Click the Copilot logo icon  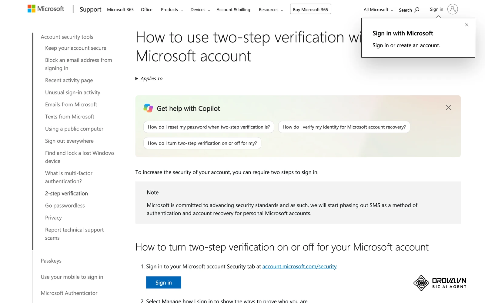[148, 108]
